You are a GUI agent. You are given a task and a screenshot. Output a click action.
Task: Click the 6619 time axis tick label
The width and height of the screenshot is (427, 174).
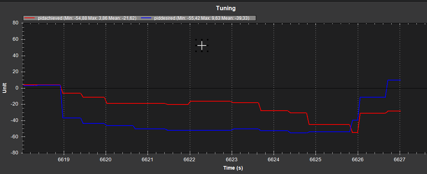tap(64, 159)
